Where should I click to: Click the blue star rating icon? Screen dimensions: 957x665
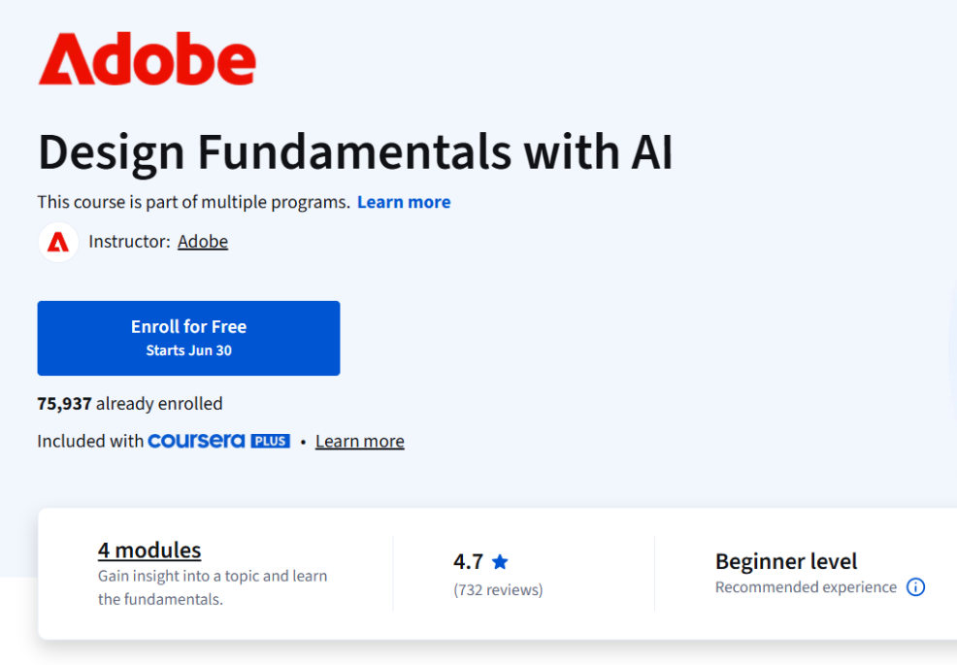point(500,561)
